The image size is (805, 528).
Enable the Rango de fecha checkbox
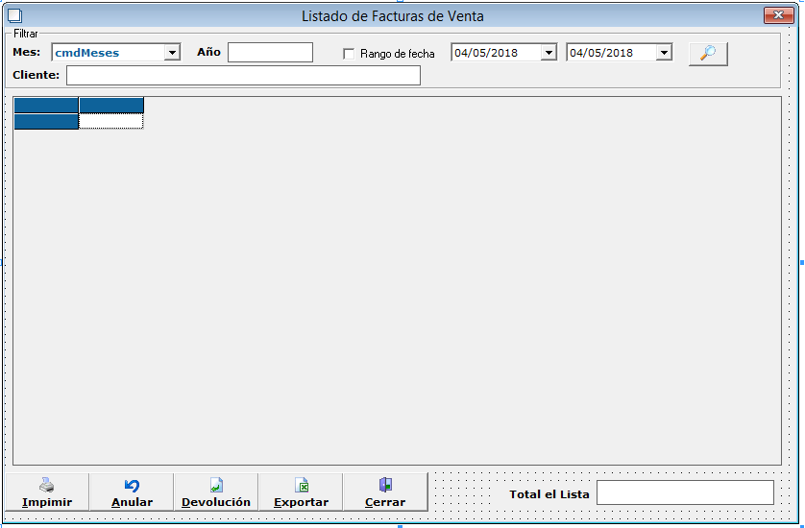click(350, 54)
